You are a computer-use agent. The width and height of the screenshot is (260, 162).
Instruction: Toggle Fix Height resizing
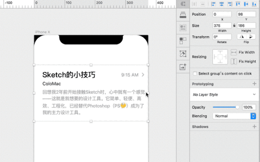tap(234, 61)
